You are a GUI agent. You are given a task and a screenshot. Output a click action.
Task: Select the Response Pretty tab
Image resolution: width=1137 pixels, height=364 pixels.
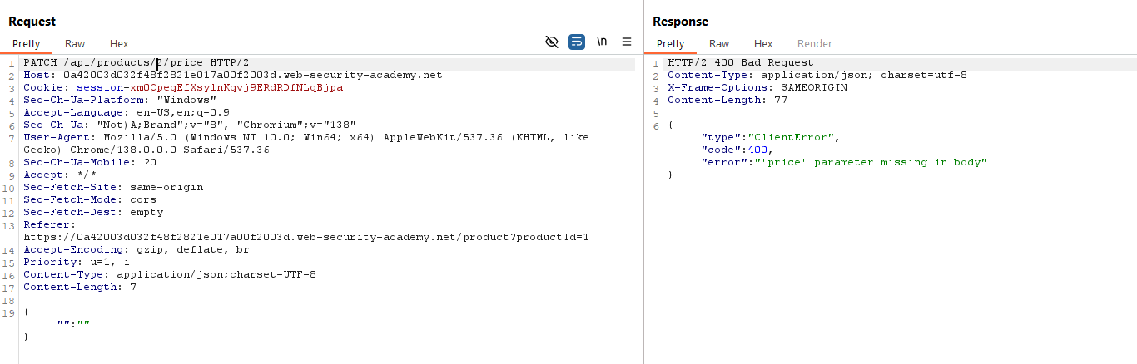tap(670, 43)
